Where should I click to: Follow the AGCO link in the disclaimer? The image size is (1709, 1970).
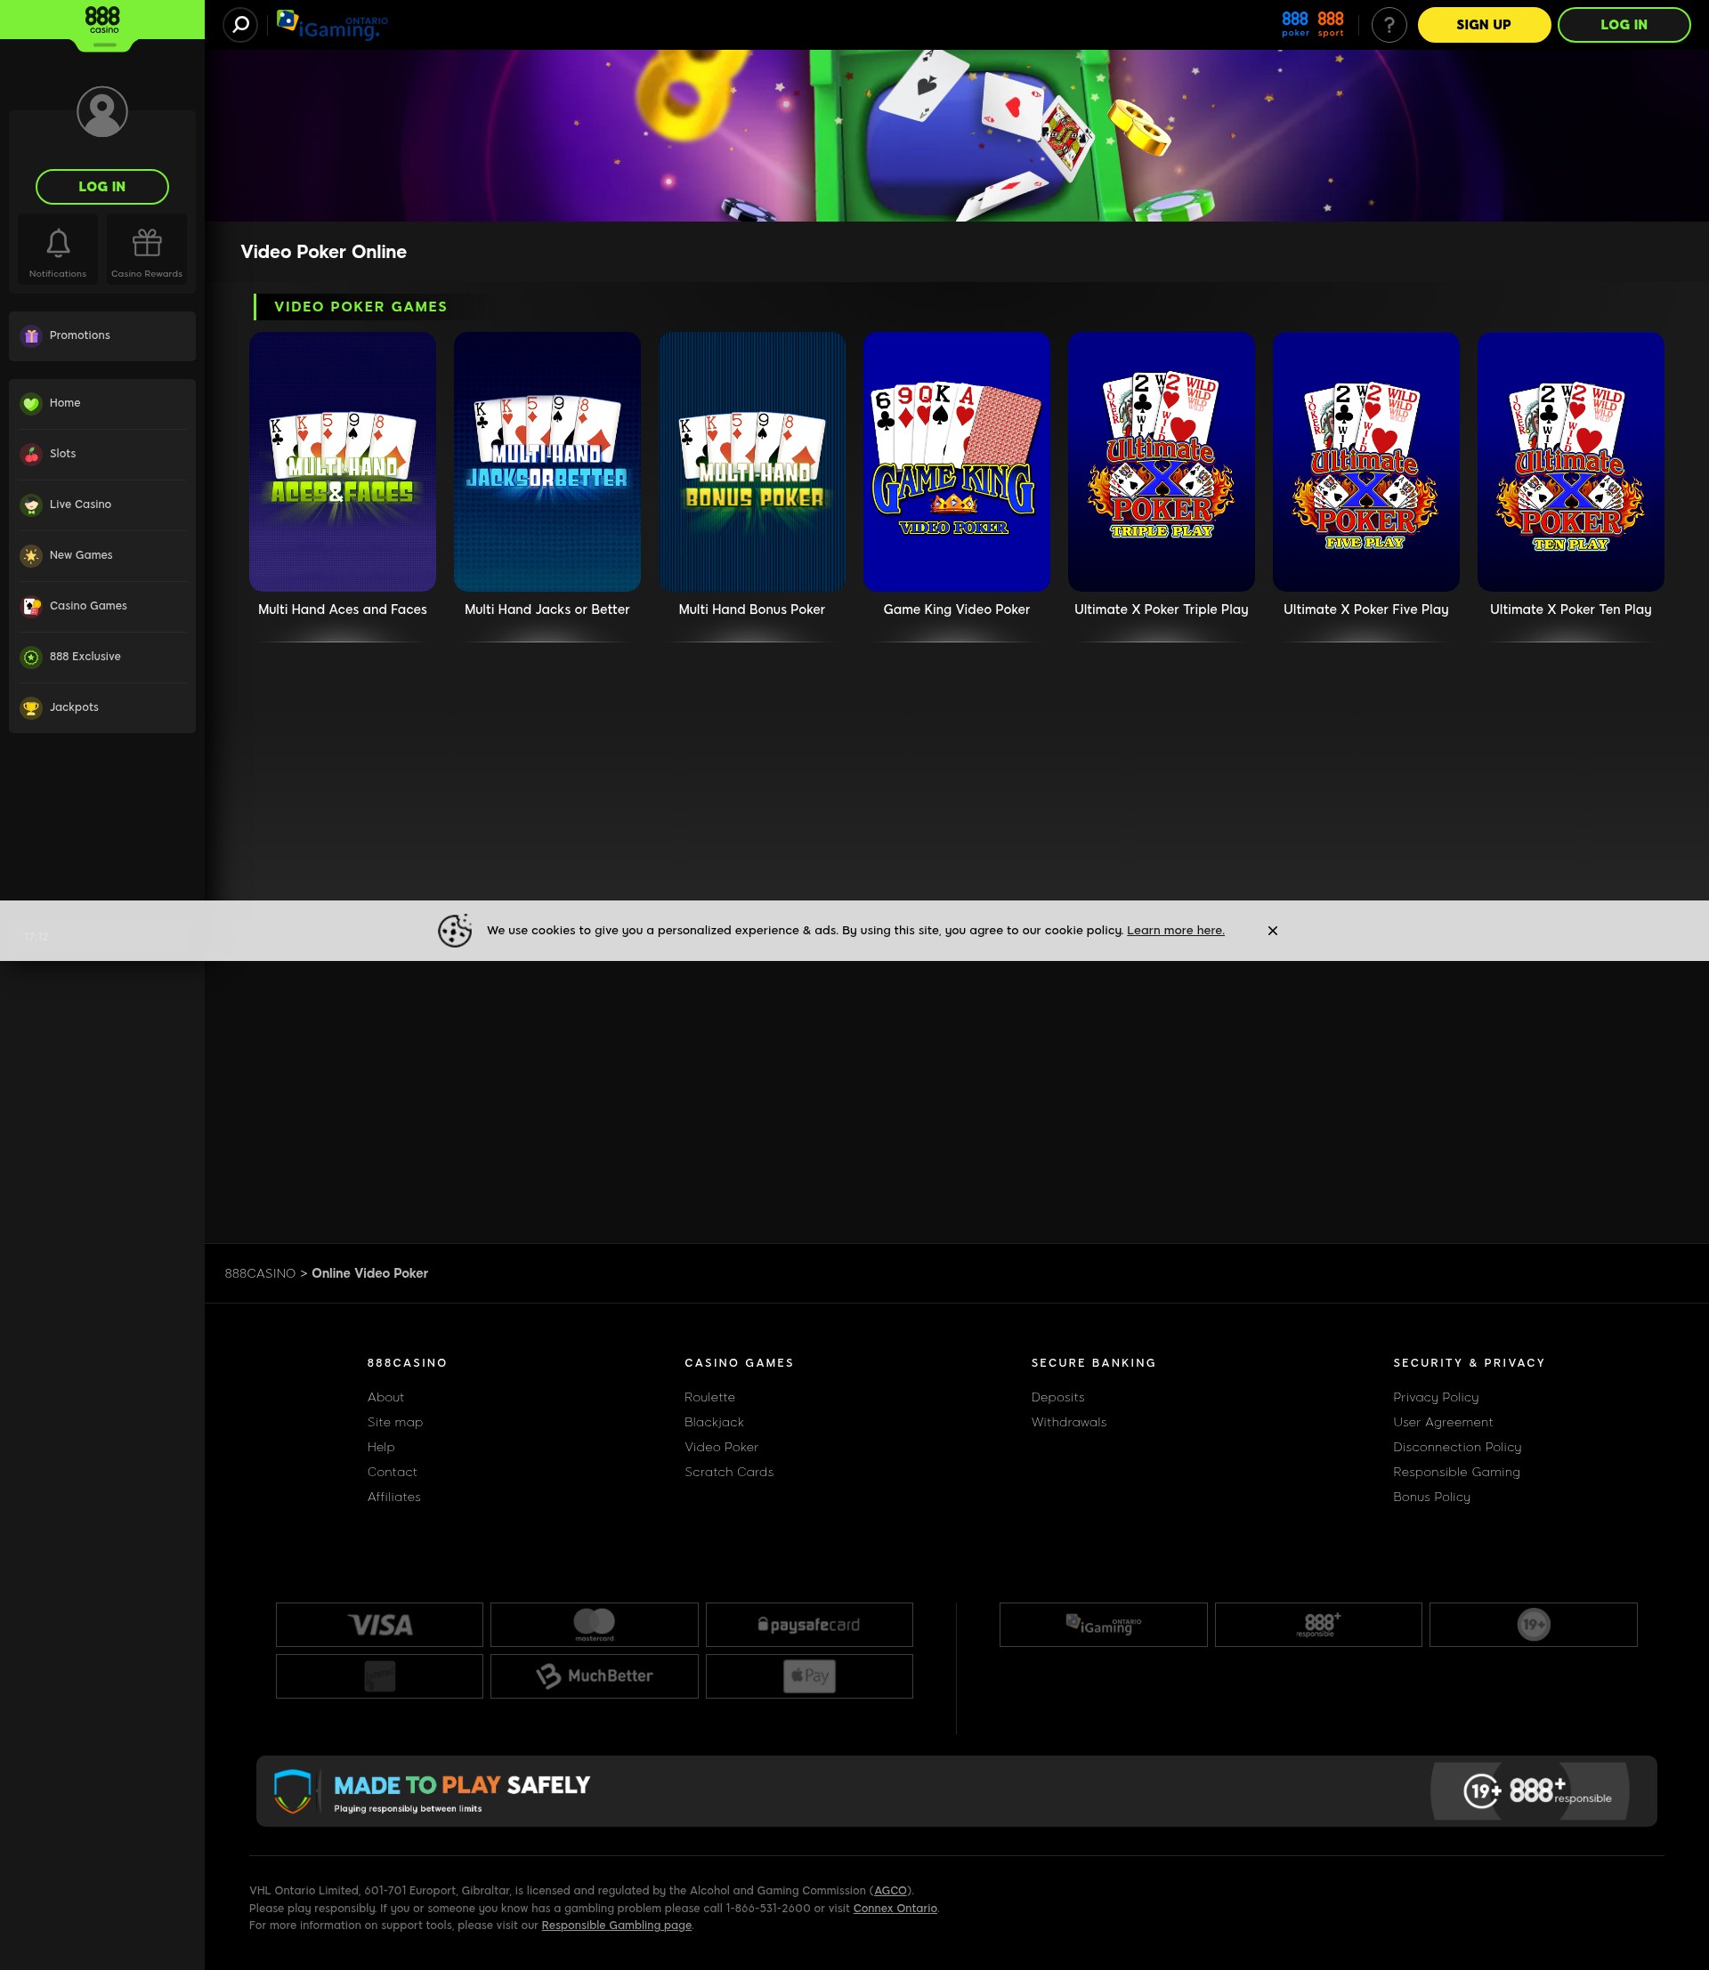891,1891
